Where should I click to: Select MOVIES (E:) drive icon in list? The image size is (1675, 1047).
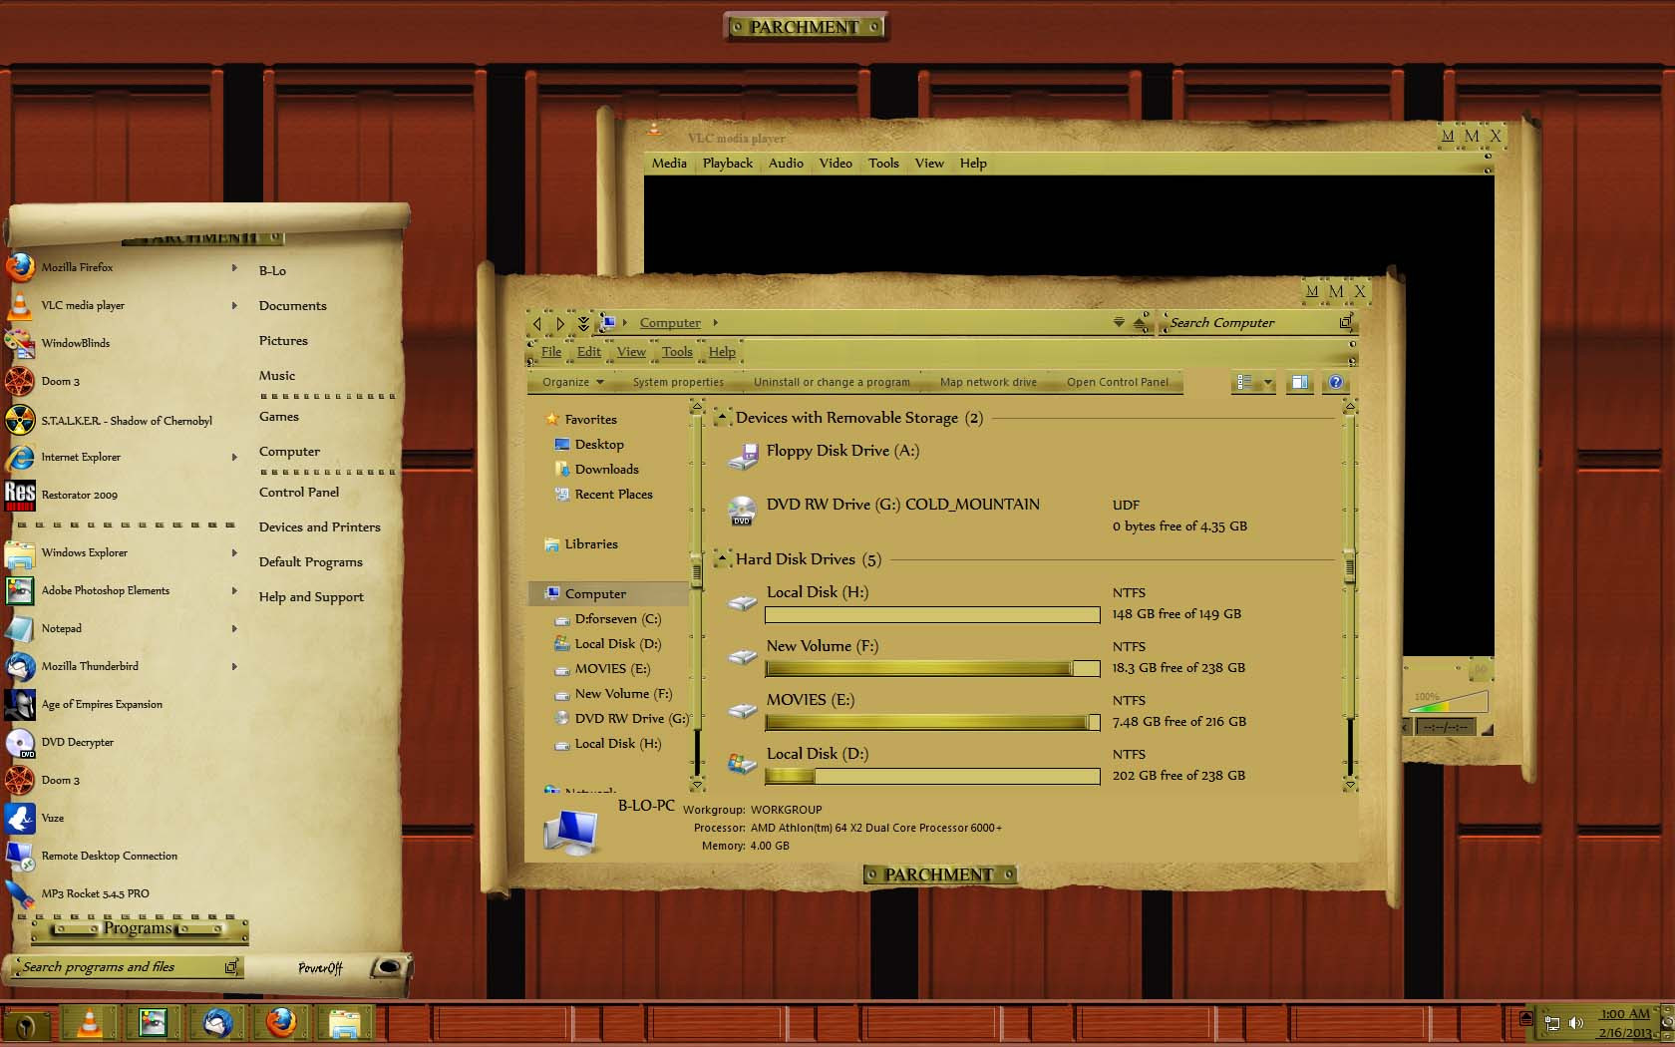(x=743, y=710)
